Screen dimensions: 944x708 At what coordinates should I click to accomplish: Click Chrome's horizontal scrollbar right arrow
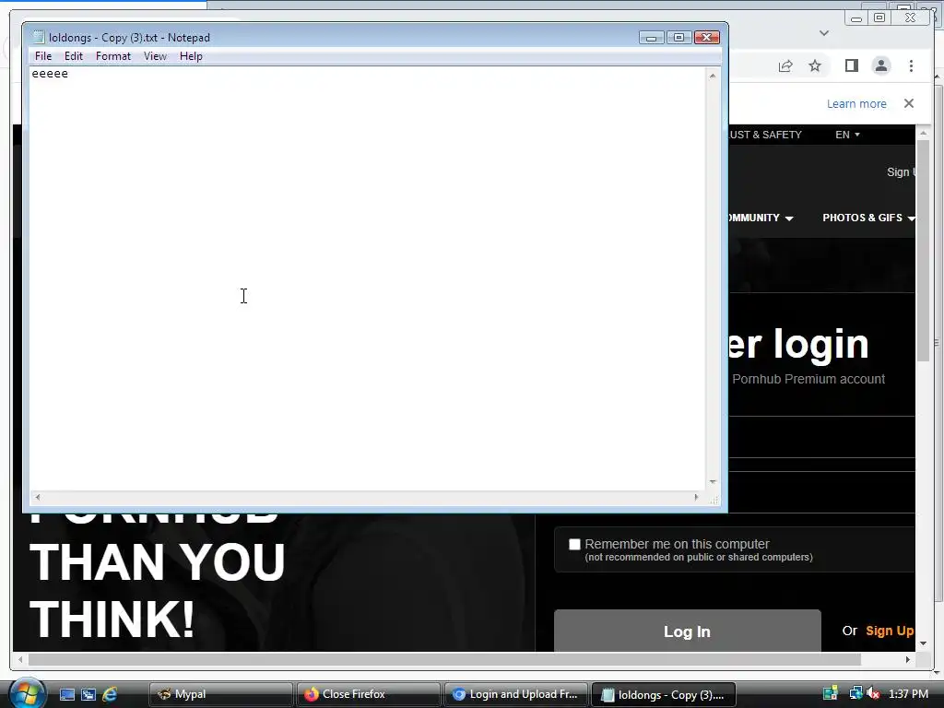pyautogui.click(x=908, y=660)
